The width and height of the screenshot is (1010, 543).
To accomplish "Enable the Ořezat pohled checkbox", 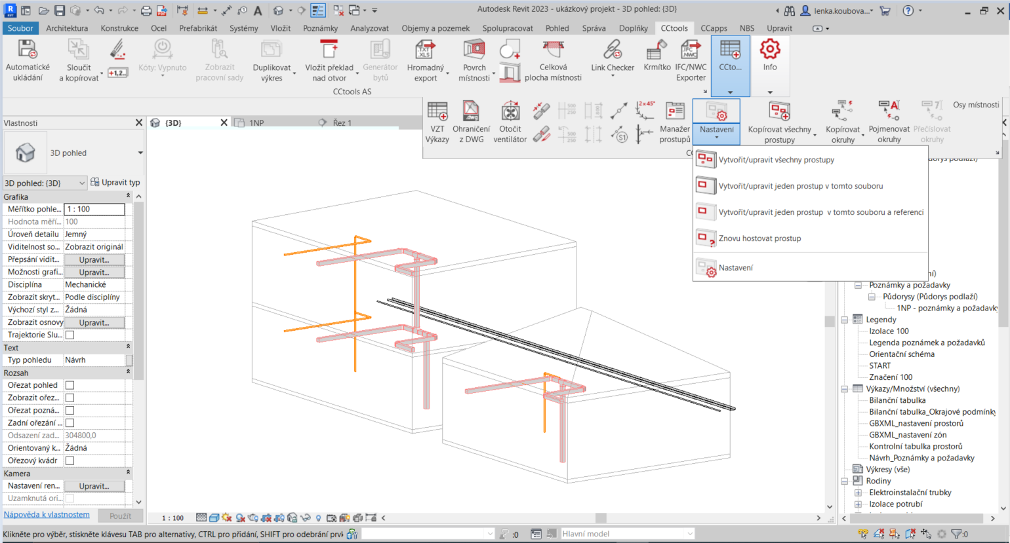I will (70, 385).
